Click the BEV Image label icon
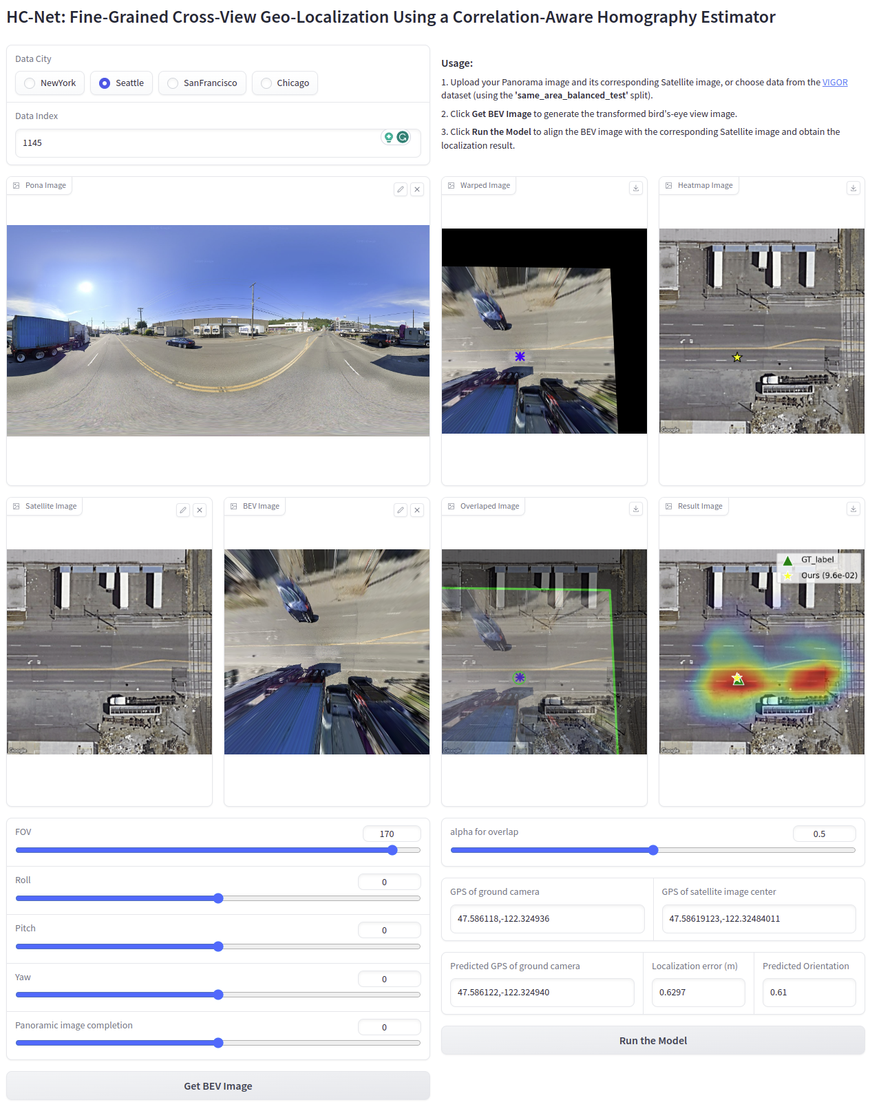 pyautogui.click(x=234, y=507)
